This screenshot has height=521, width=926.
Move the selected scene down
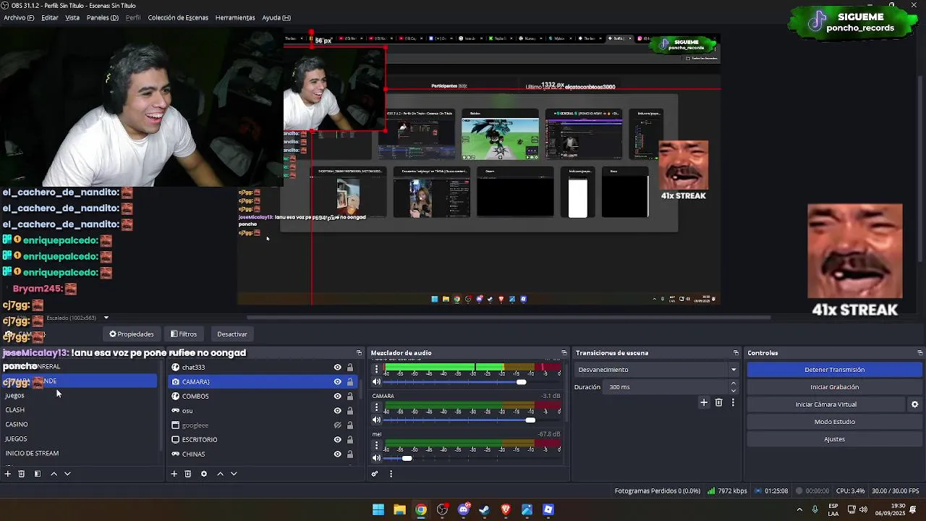point(67,474)
